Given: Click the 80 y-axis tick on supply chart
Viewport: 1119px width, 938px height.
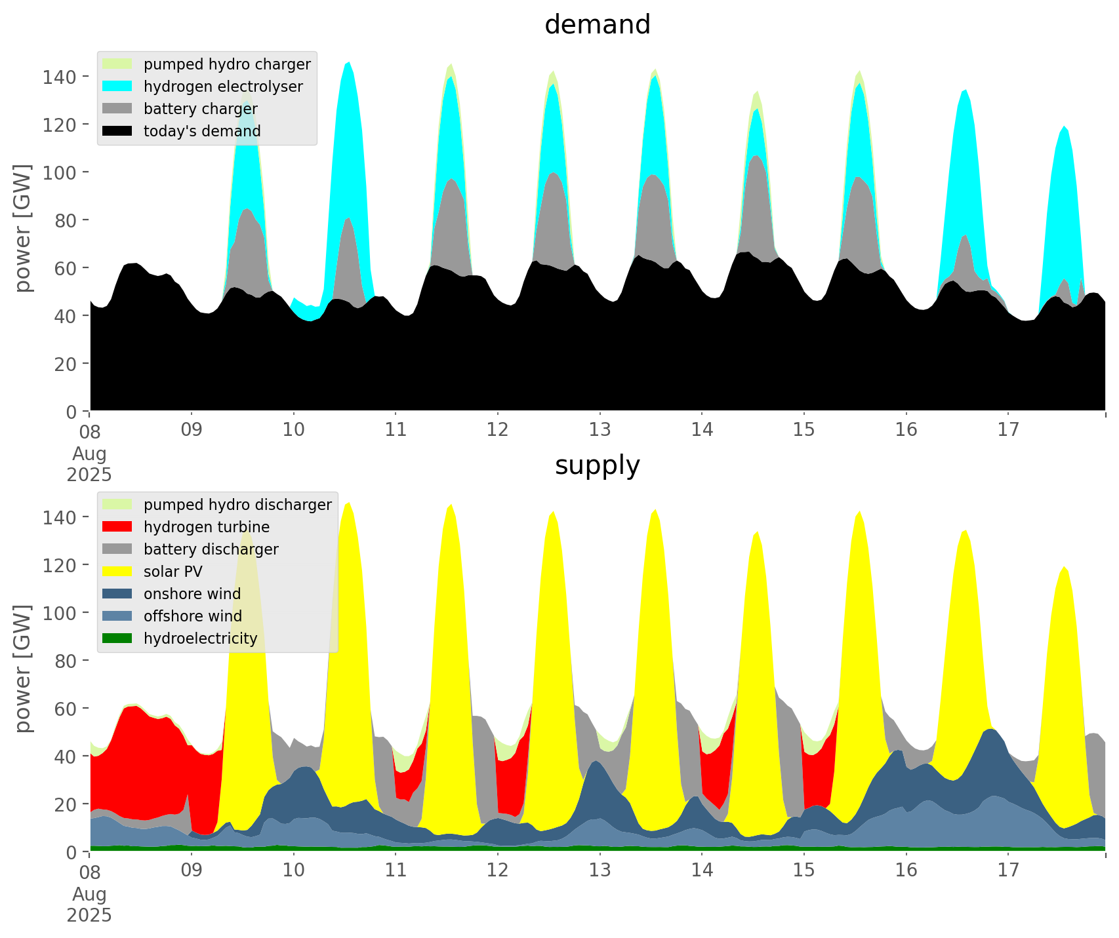Looking at the screenshot, I should click(64, 661).
